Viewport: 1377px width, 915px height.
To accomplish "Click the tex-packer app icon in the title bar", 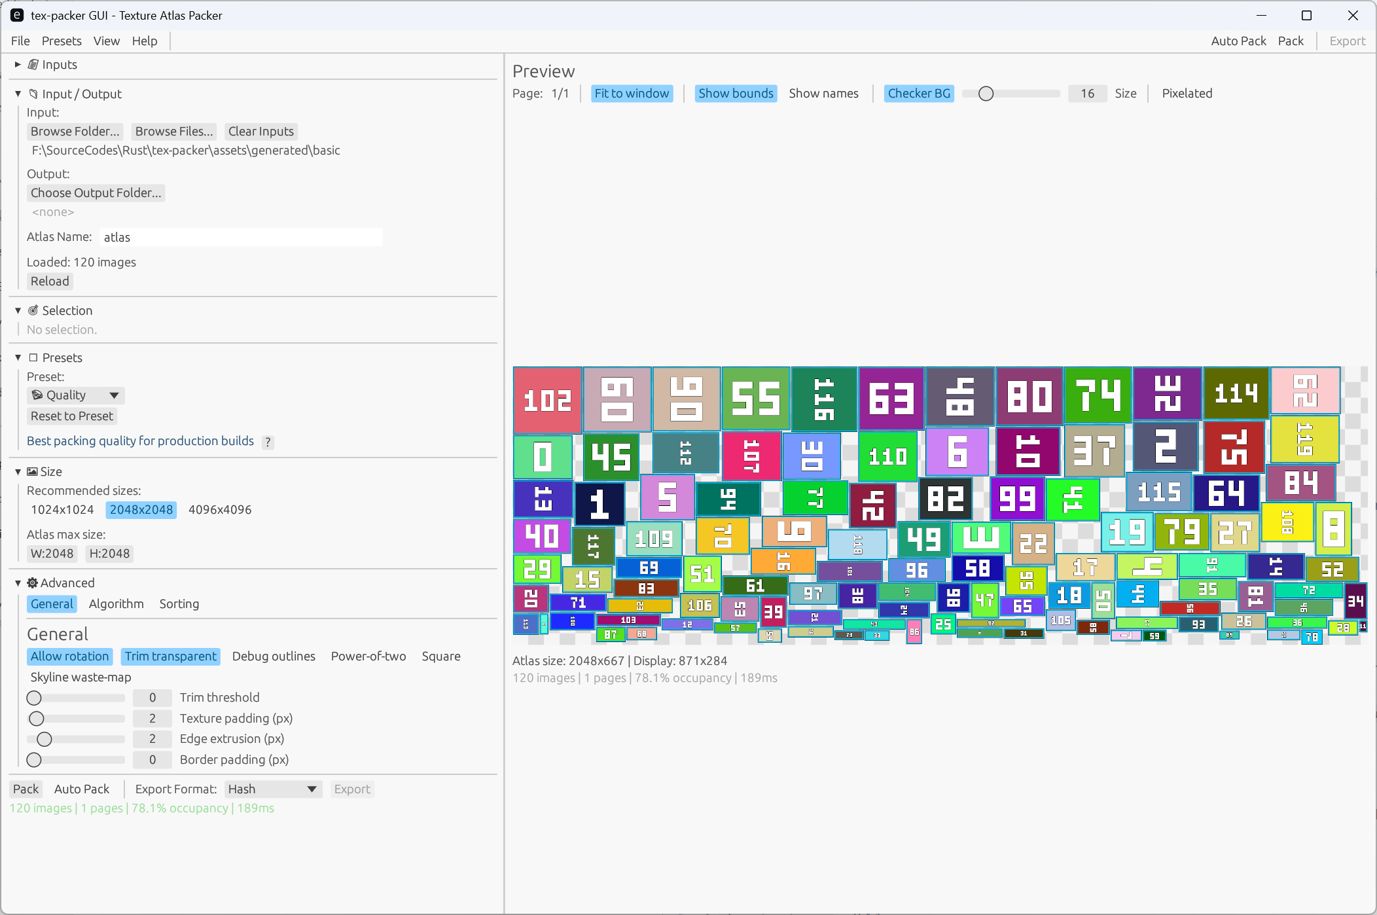I will coord(16,14).
